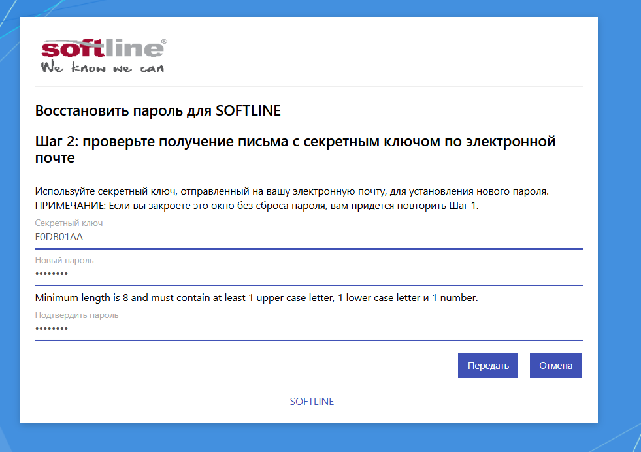Click the blue underline beneath the secret key

coord(308,249)
